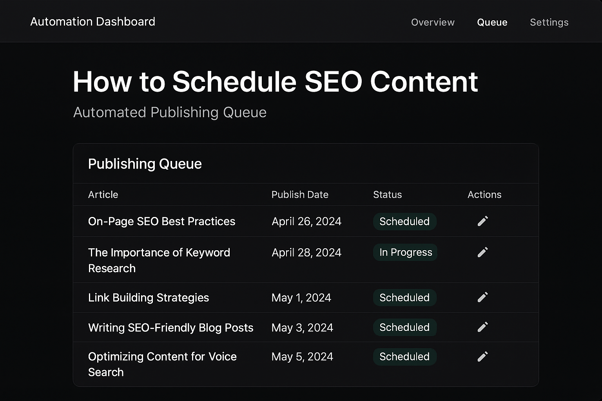602x401 pixels.
Task: Click Scheduled badge for April 26 article
Action: 404,221
